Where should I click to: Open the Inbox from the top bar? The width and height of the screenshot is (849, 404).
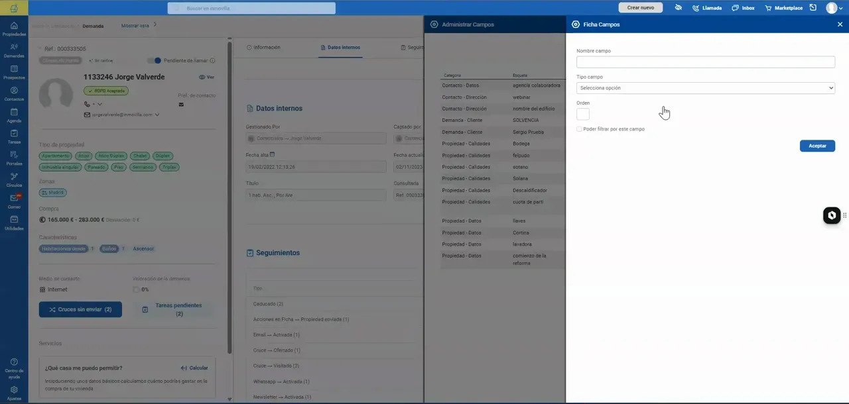(x=743, y=8)
